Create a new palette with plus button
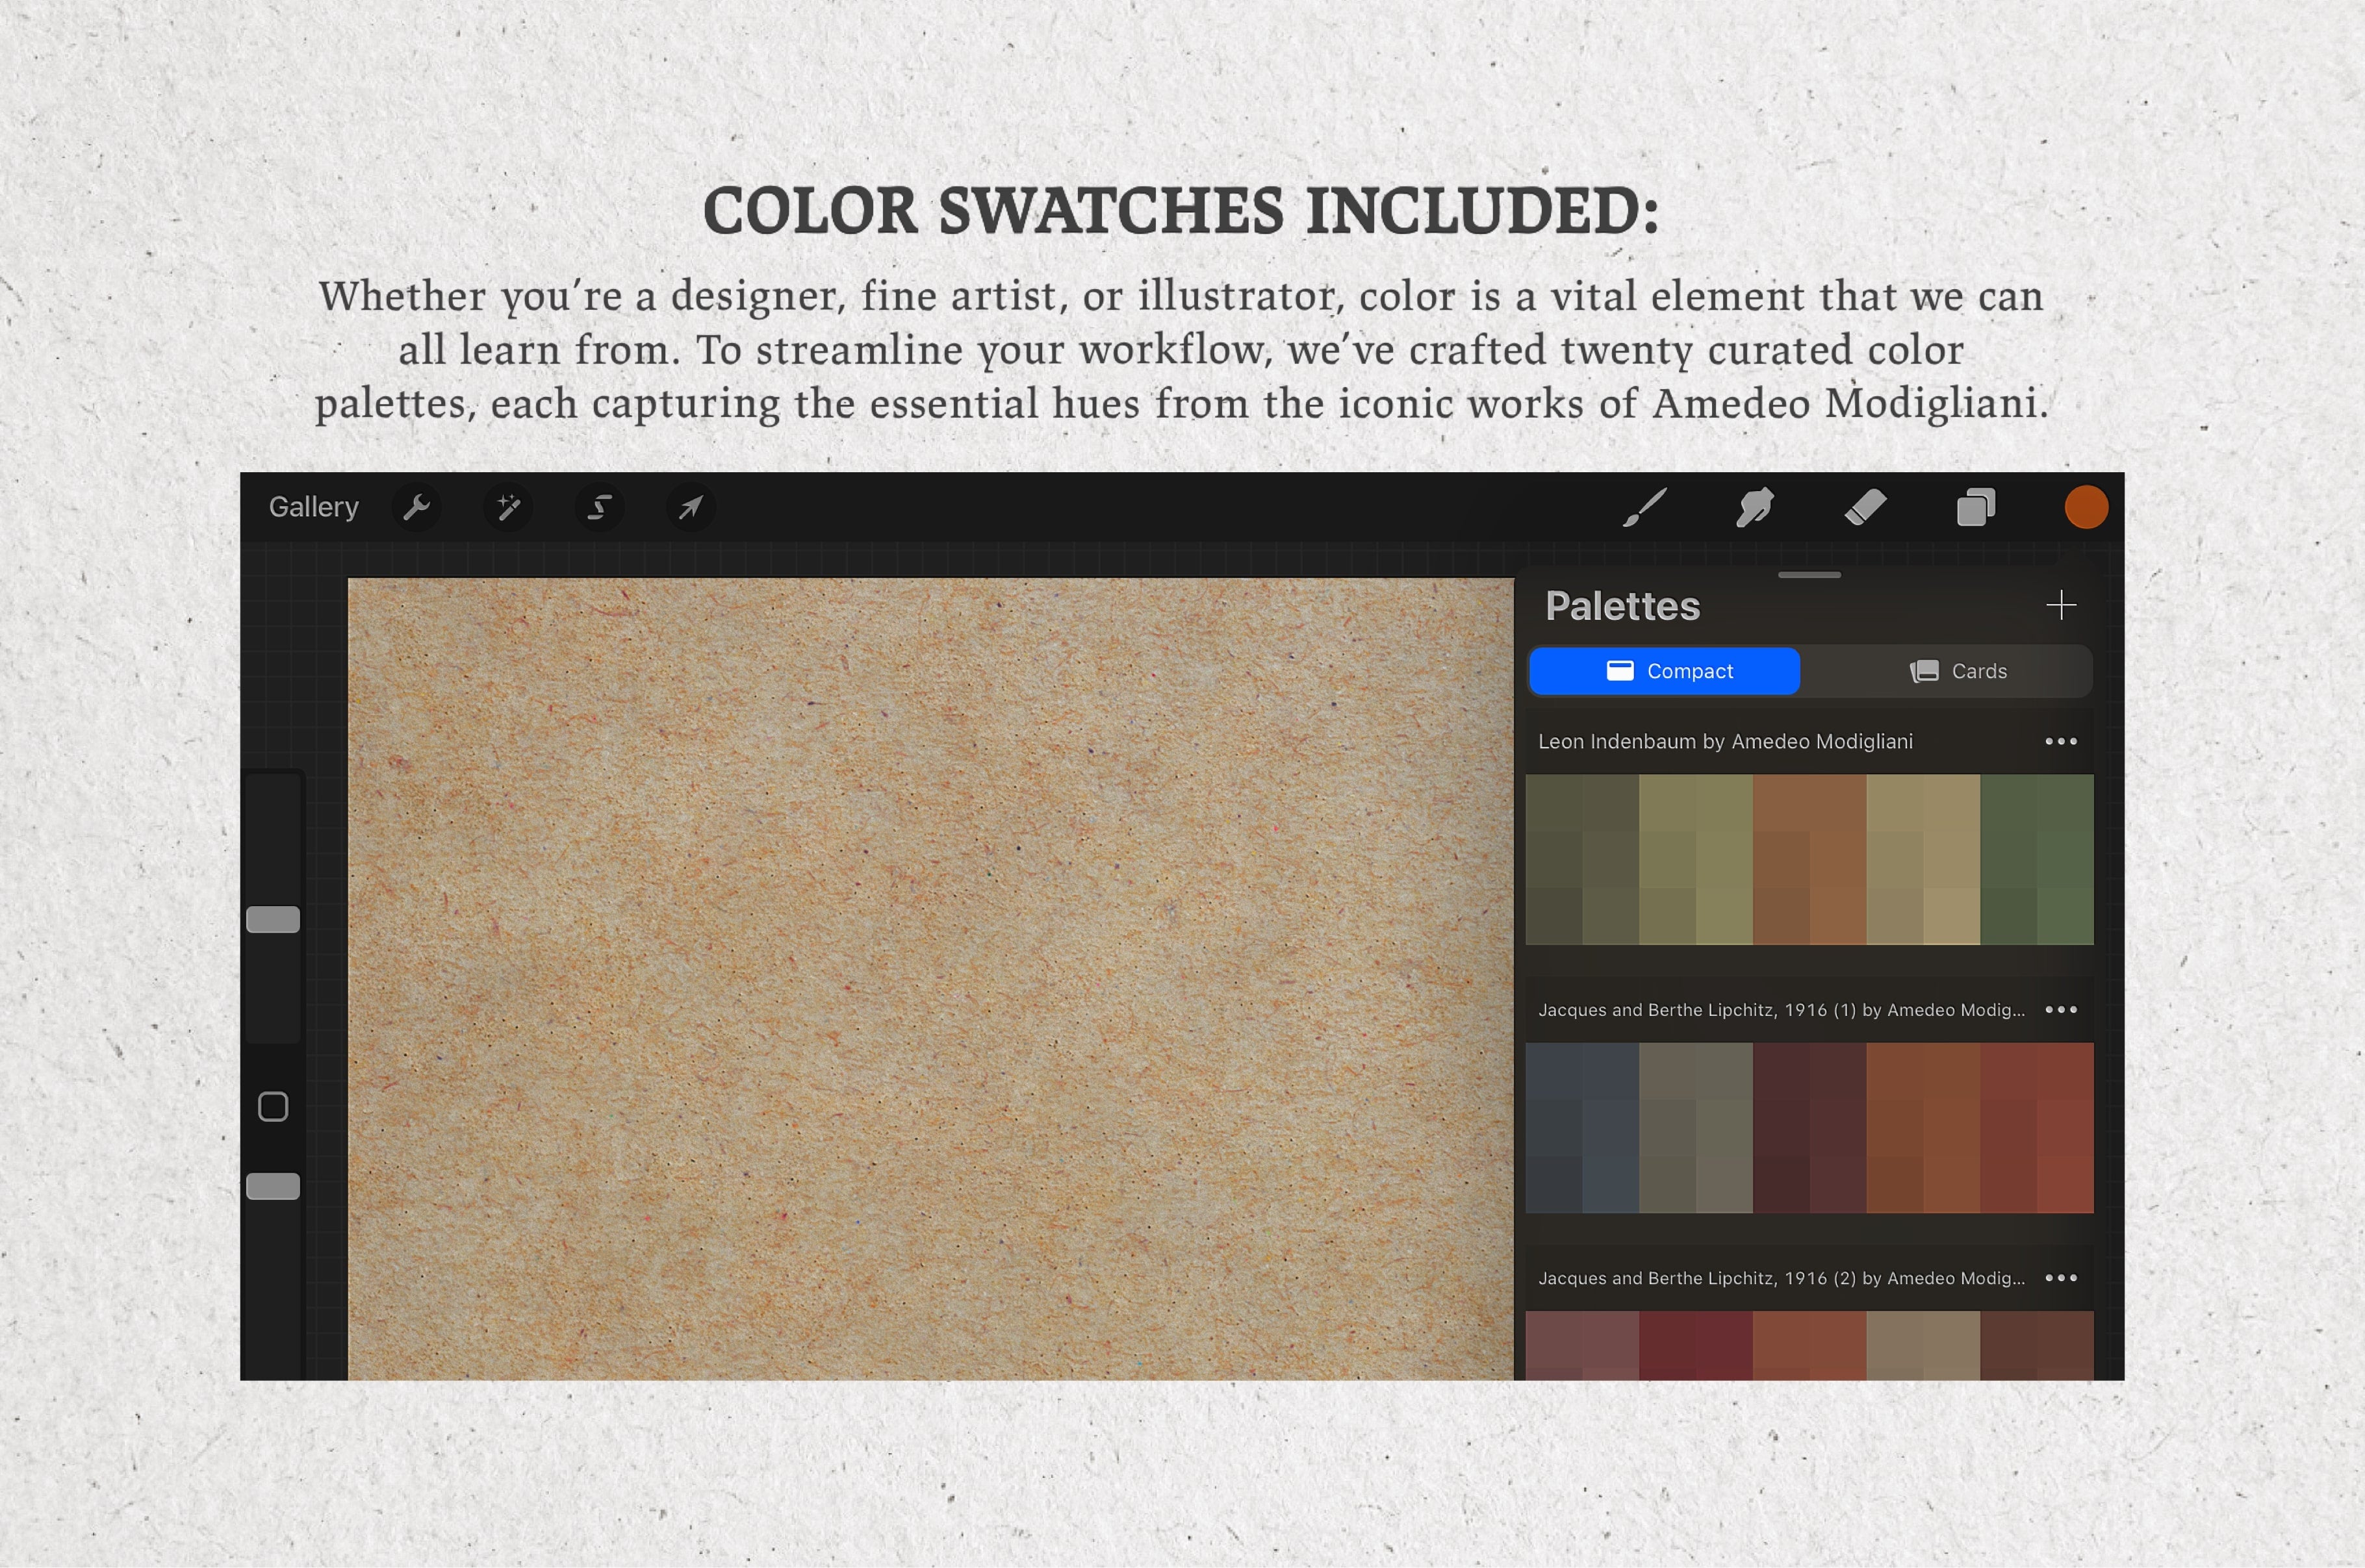This screenshot has width=2365, height=1568. (2063, 604)
